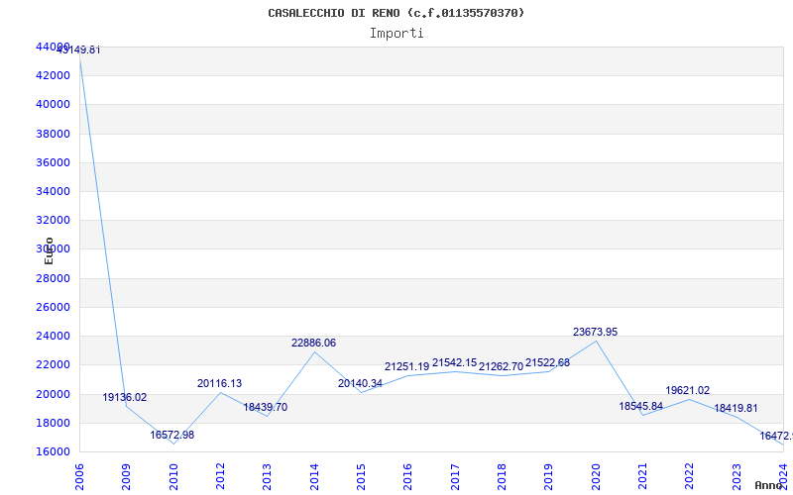Click y-axis tick label 34000
793x495 pixels.
coord(54,191)
